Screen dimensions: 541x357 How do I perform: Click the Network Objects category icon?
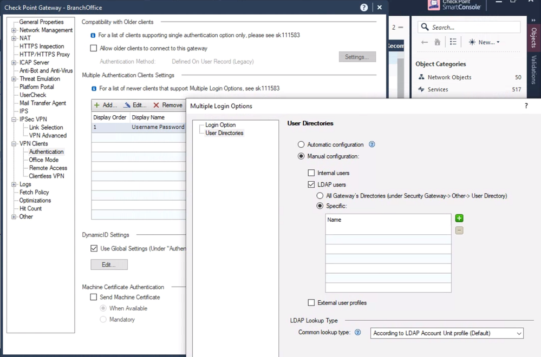pyautogui.click(x=421, y=77)
